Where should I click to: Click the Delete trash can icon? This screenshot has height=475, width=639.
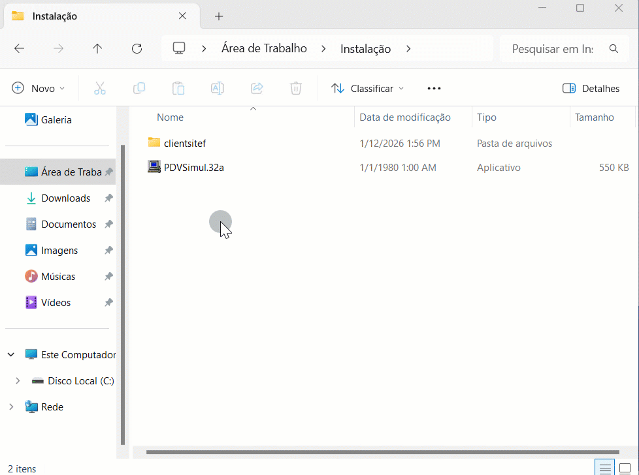click(296, 88)
